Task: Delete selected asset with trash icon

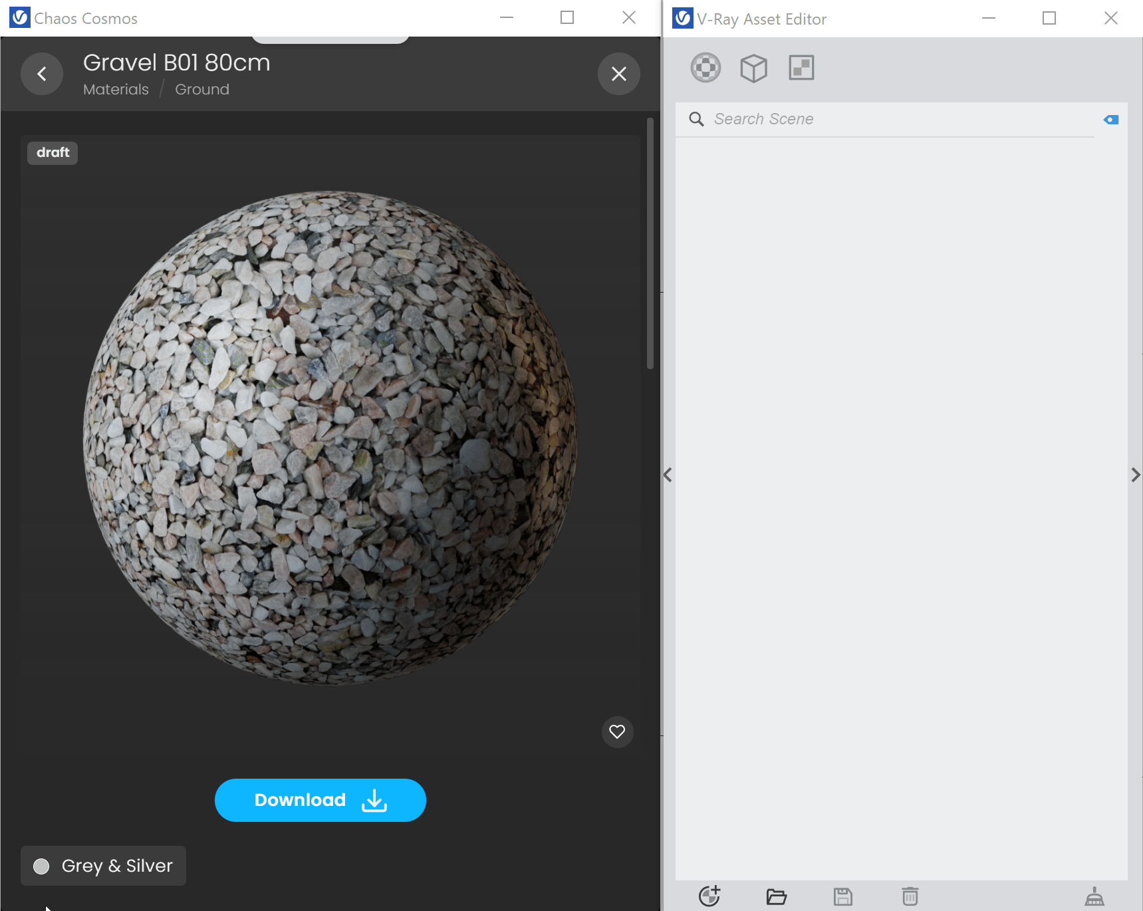Action: point(910,896)
